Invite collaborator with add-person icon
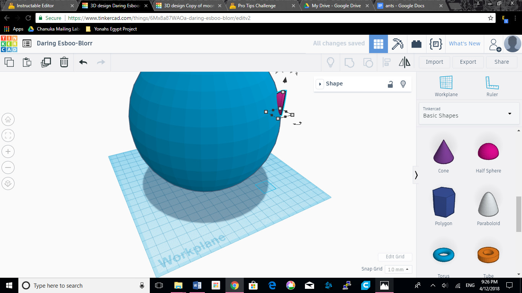522x293 pixels. (495, 45)
